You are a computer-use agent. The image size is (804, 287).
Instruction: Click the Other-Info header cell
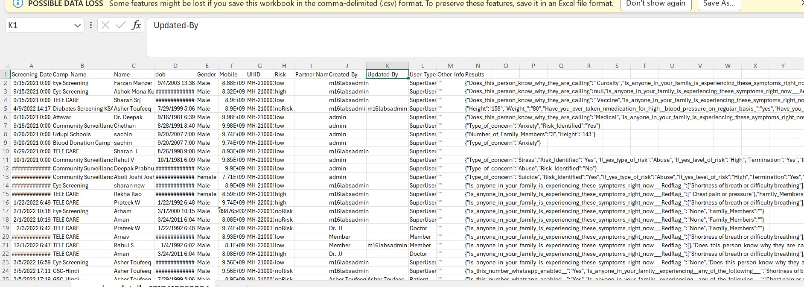tap(450, 74)
